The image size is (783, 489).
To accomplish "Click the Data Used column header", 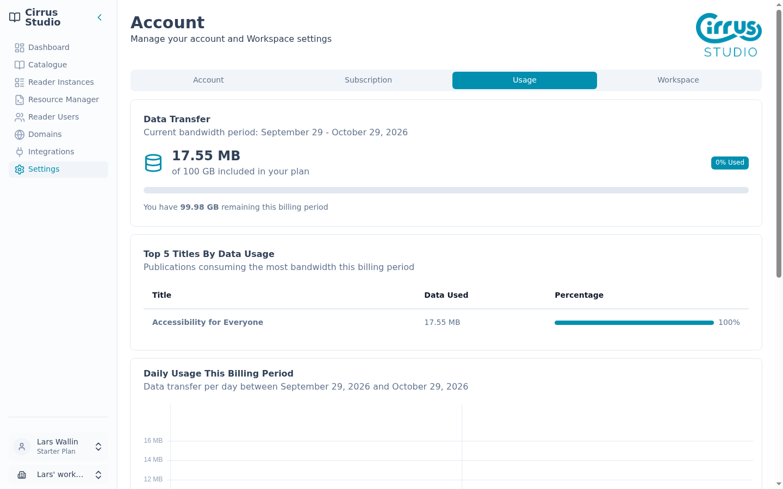I will (x=446, y=296).
